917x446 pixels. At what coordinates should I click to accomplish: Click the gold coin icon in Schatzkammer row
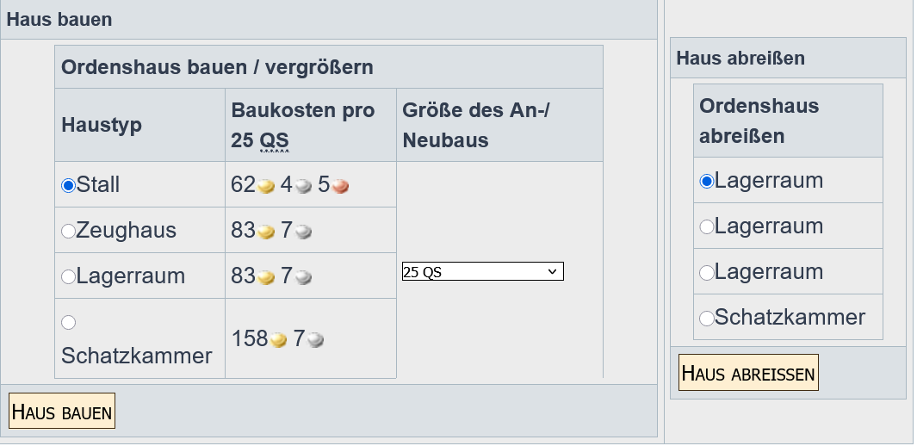pyautogui.click(x=279, y=340)
